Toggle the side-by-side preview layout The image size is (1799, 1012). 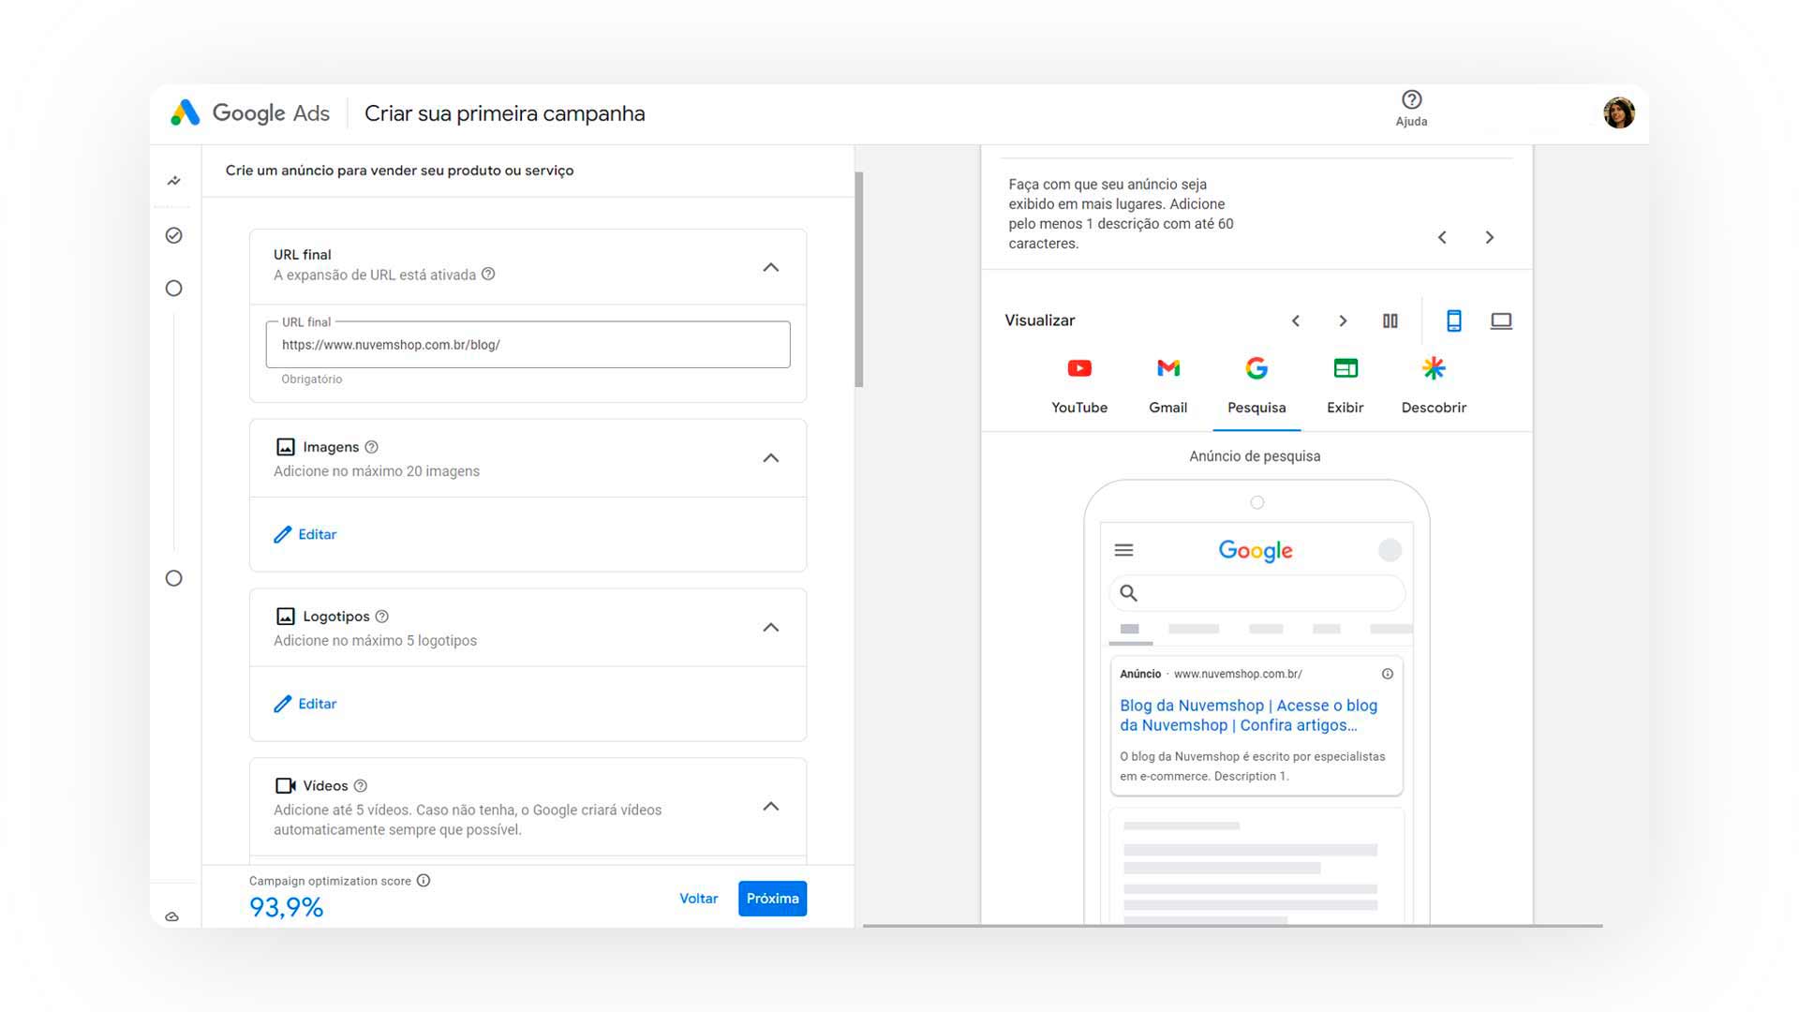click(x=1390, y=320)
